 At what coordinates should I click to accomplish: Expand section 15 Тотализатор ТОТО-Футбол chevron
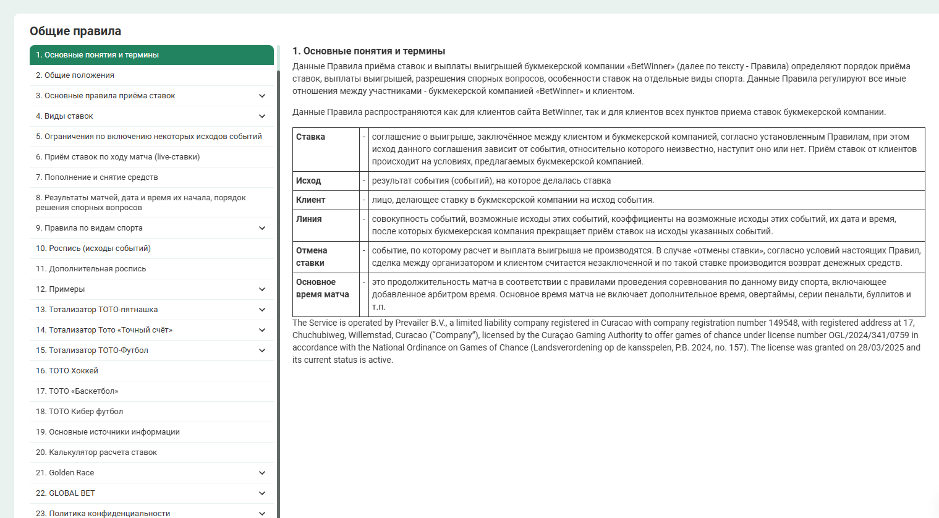click(x=262, y=350)
